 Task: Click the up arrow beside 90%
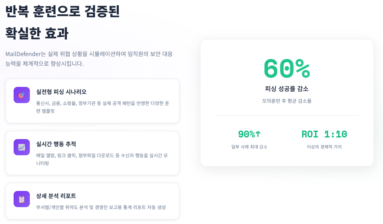[x=258, y=134]
